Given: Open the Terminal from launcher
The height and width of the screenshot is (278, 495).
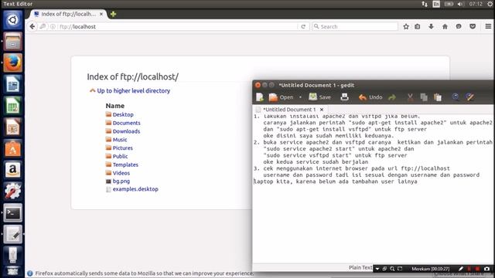Looking at the screenshot, I should 12,213.
